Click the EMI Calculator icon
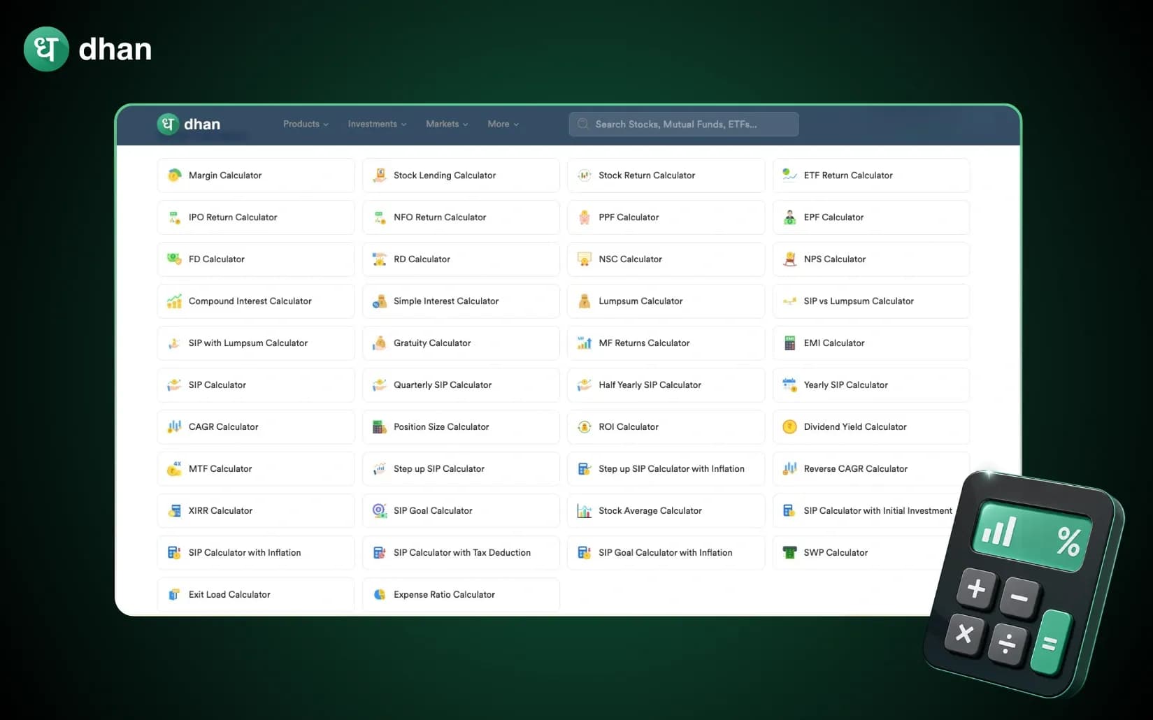Screen dimensions: 1153x720 coord(789,343)
